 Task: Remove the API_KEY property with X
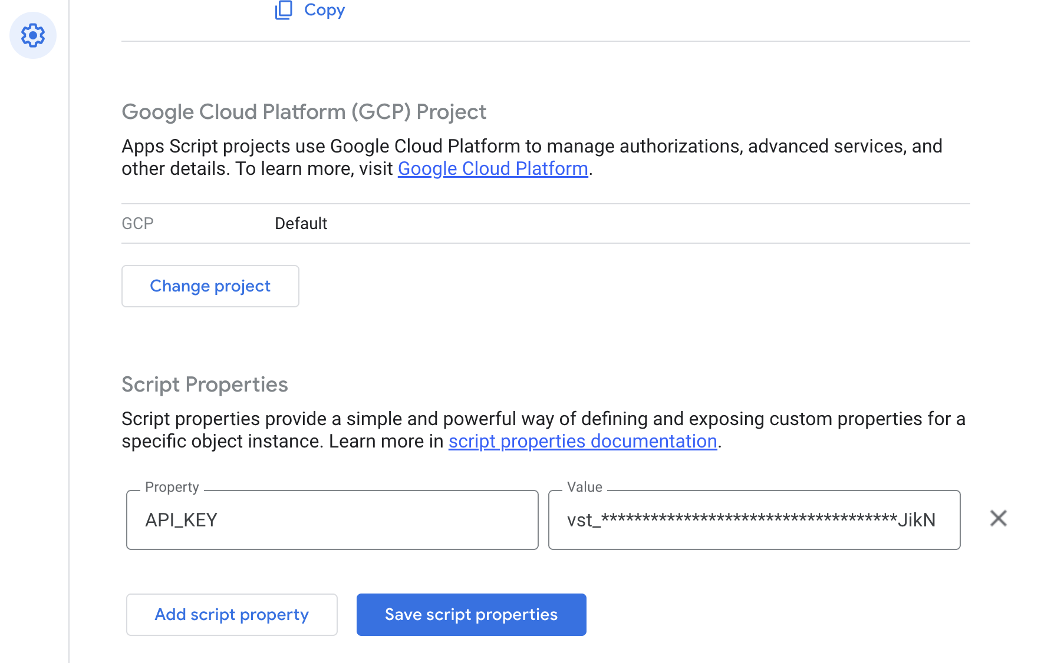998,518
